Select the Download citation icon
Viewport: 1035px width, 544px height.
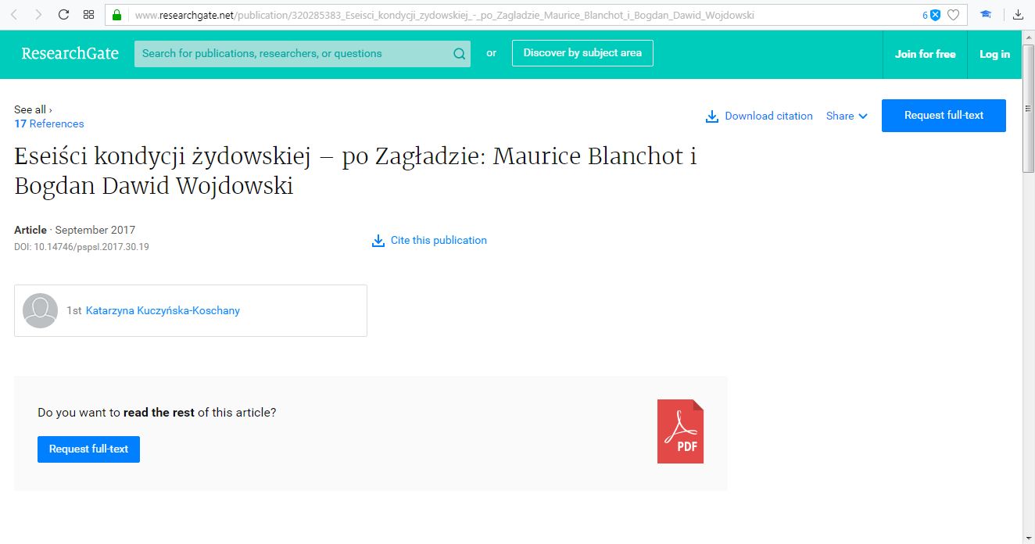tap(711, 116)
